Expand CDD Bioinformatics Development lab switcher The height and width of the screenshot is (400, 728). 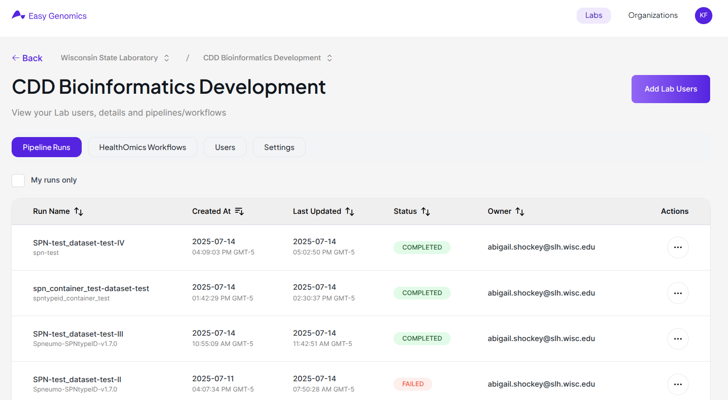click(x=330, y=58)
